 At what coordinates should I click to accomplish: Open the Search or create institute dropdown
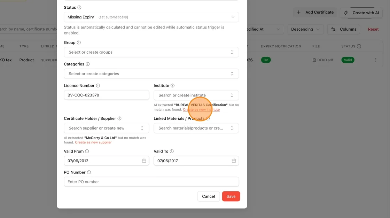pos(196,95)
